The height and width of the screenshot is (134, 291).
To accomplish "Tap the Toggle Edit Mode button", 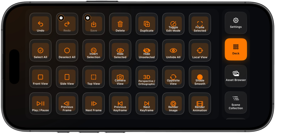I will pos(173,24).
